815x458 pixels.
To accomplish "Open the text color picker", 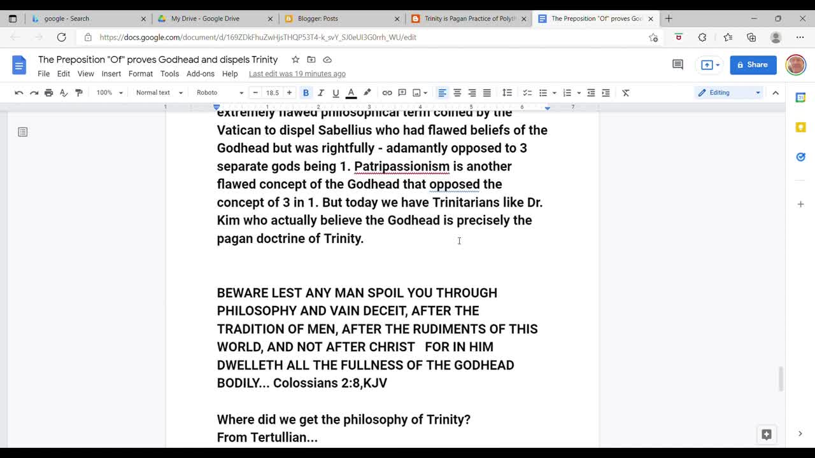I will coord(351,93).
